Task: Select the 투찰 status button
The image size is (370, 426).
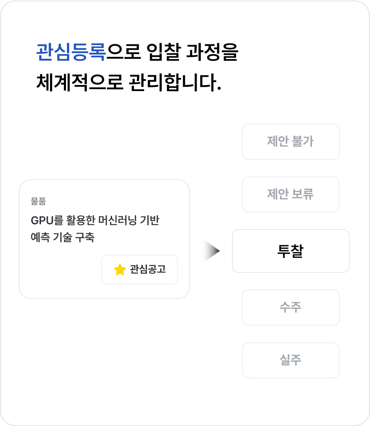Action: [x=291, y=251]
